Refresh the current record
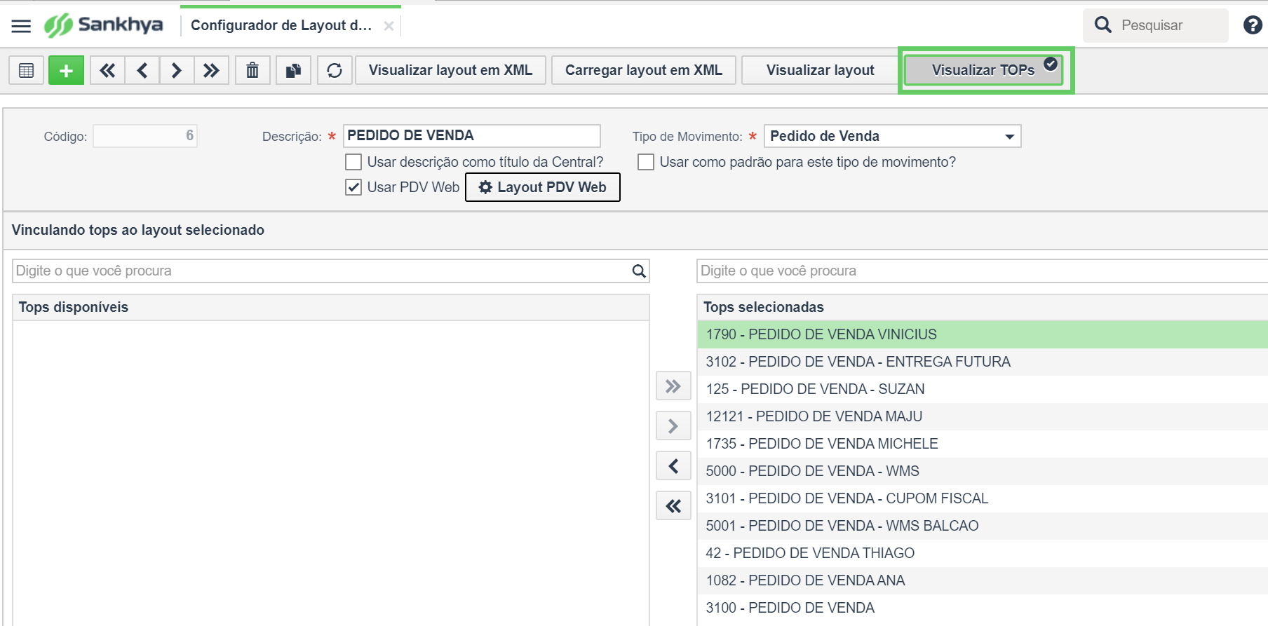 (x=335, y=70)
